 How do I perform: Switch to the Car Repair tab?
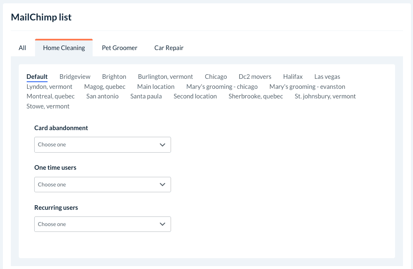point(169,48)
